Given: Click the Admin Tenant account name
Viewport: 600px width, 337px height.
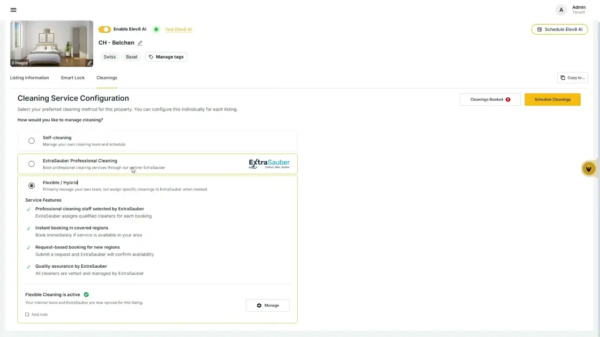Looking at the screenshot, I should click(x=579, y=9).
